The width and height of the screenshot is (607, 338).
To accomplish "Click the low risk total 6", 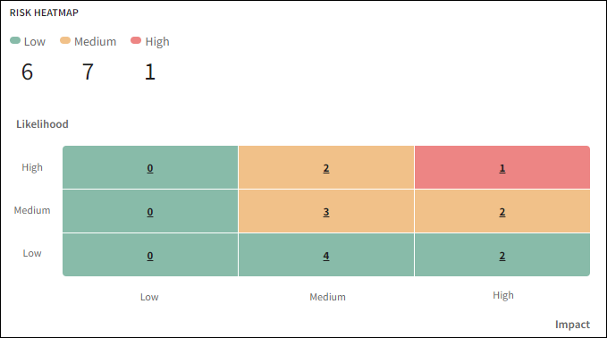I will [x=27, y=72].
